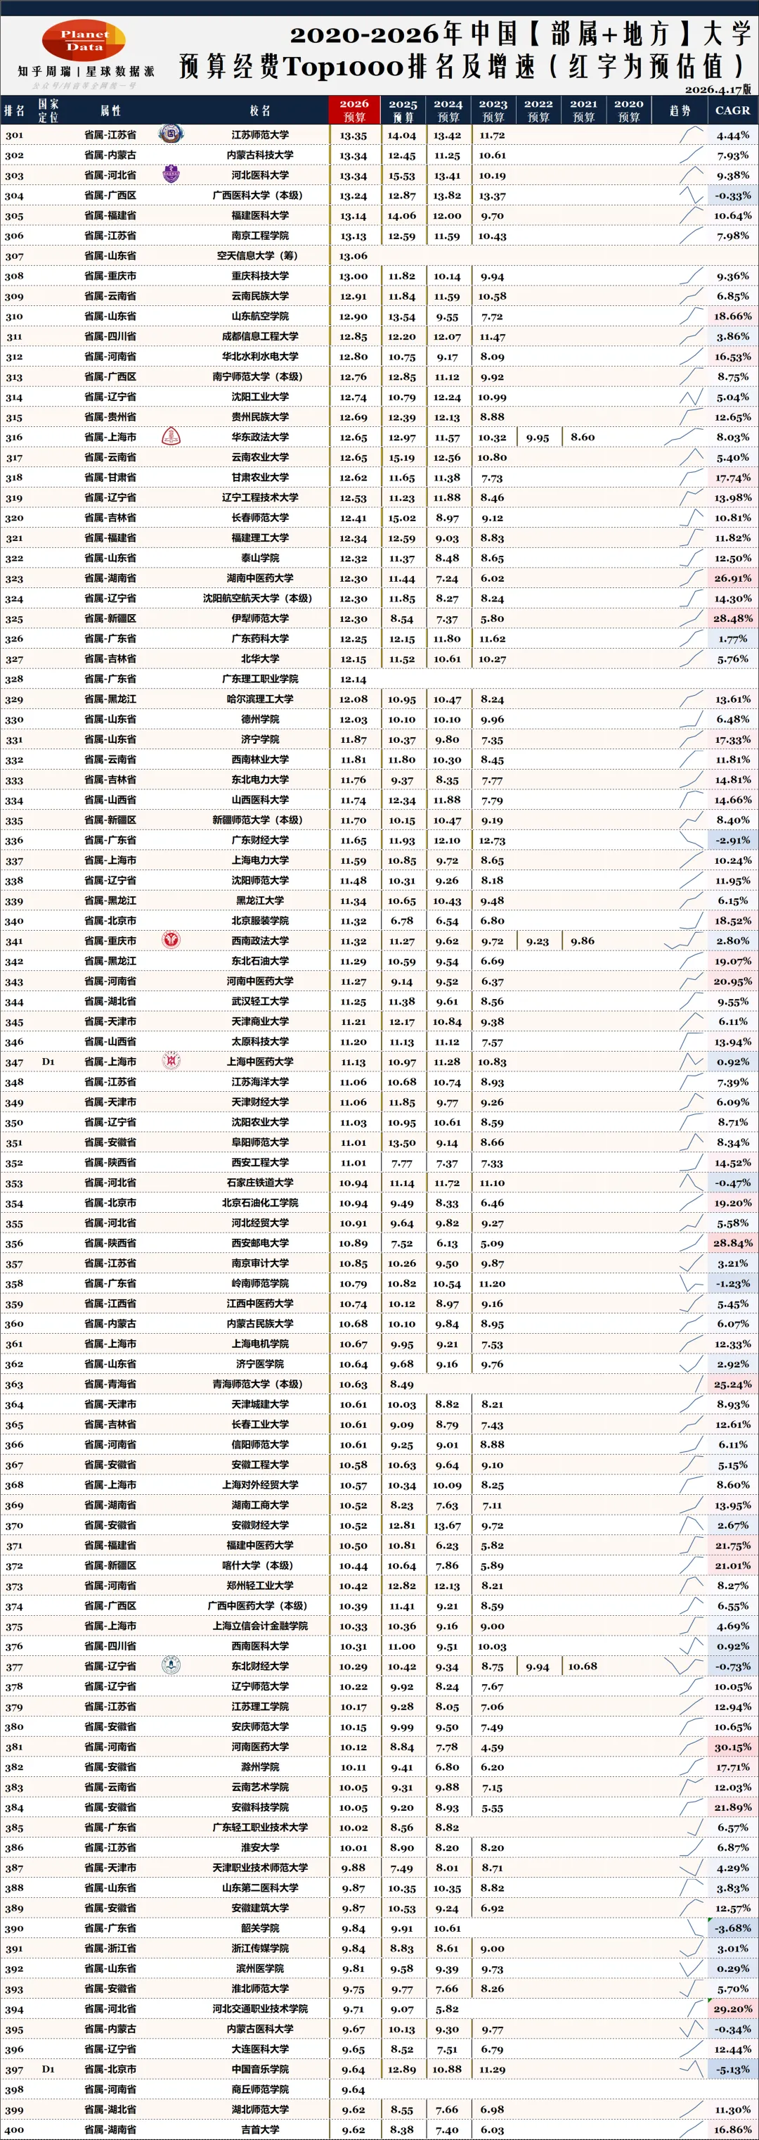The image size is (759, 2140).
Task: Select the 2020 预算 column header
Action: coord(629,110)
